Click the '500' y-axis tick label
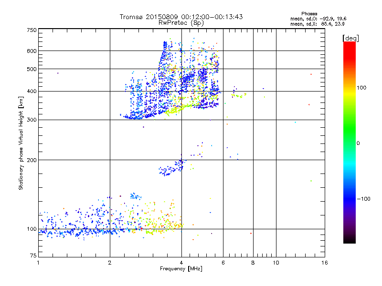This screenshot has width=382, height=286. click(32, 69)
